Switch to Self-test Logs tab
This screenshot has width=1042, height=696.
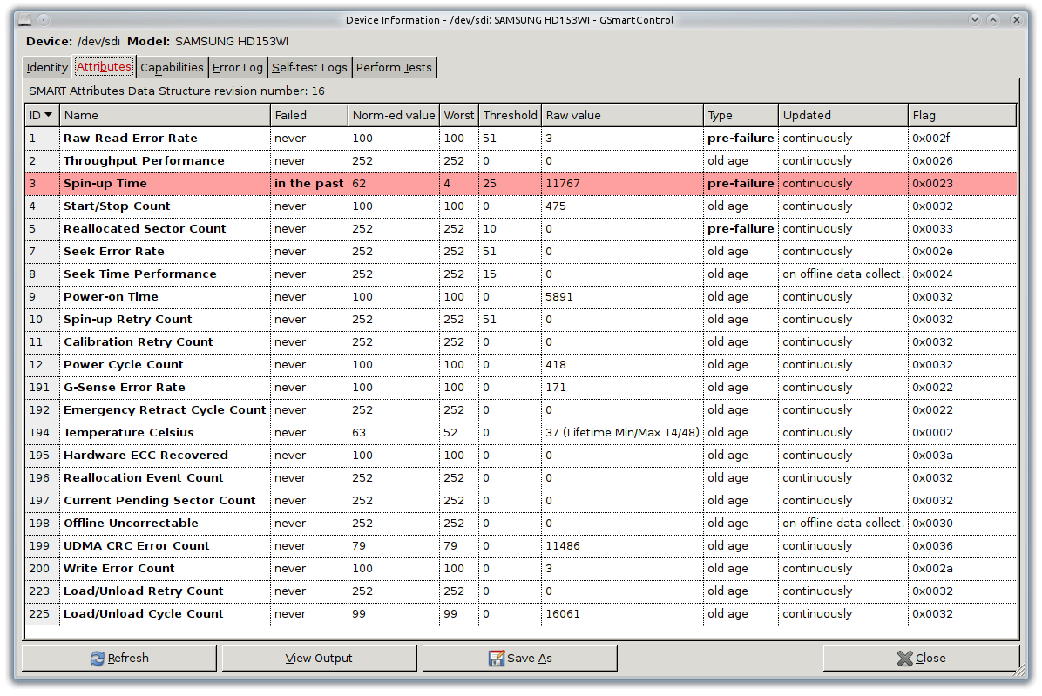(309, 67)
